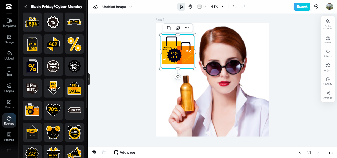This screenshot has height=158, width=337.
Task: Add the 70% OFF heart sticker
Action: 53,110
